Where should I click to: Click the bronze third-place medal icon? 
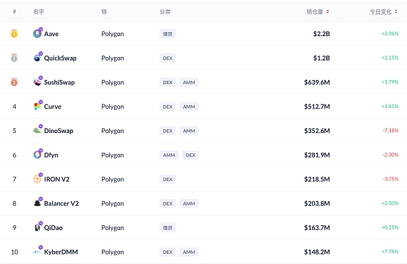click(x=14, y=82)
